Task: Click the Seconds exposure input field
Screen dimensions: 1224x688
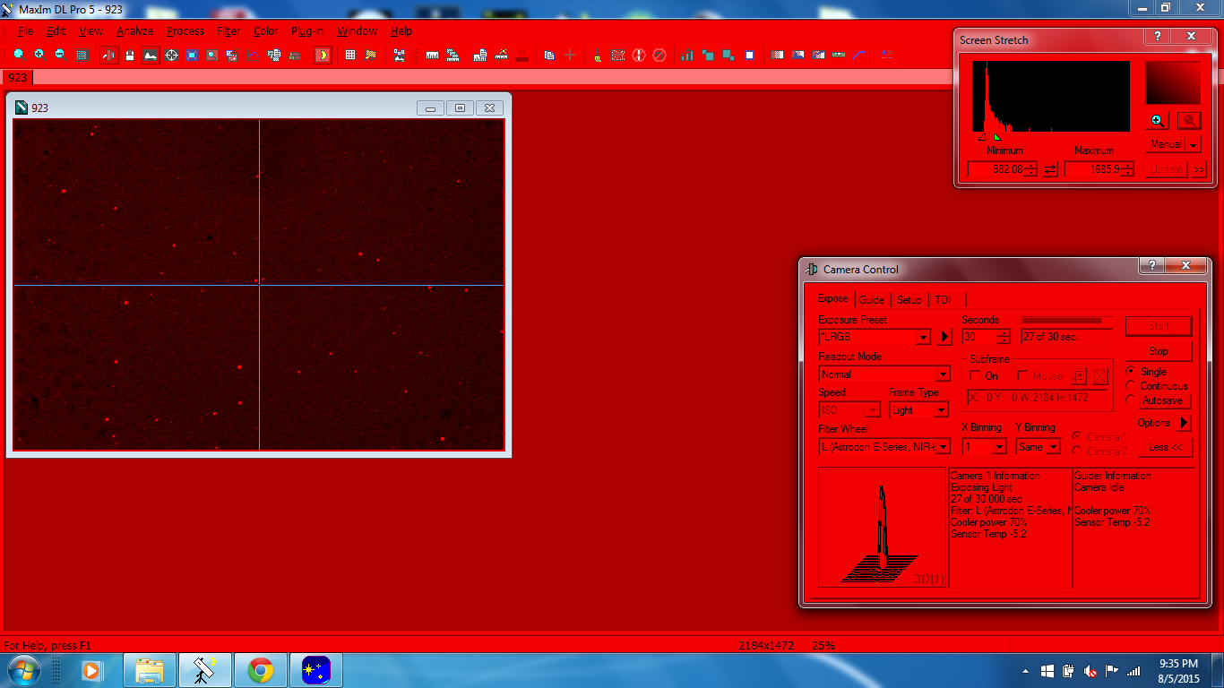Action: tap(978, 337)
